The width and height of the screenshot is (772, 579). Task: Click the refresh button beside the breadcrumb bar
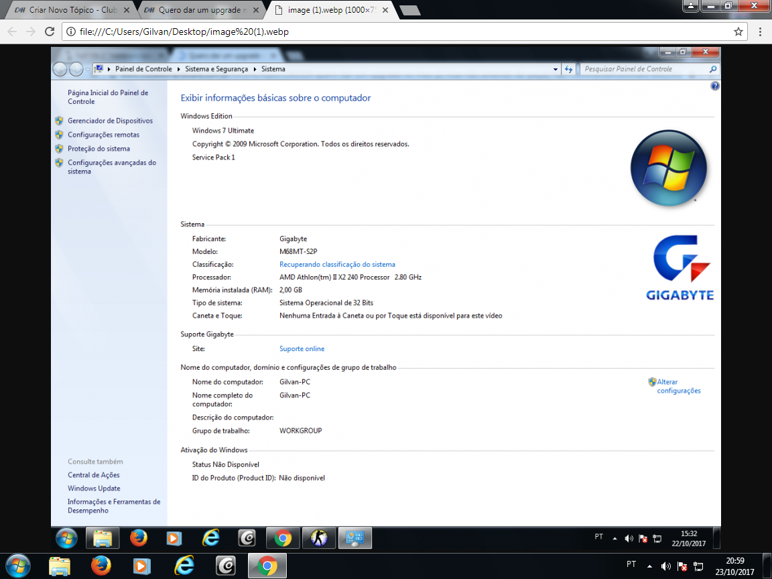coord(569,70)
